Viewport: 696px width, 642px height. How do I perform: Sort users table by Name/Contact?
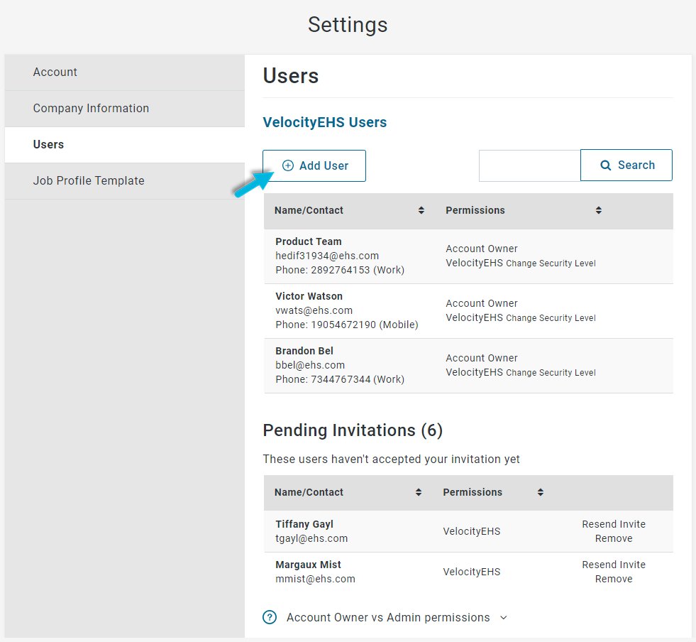click(x=421, y=211)
